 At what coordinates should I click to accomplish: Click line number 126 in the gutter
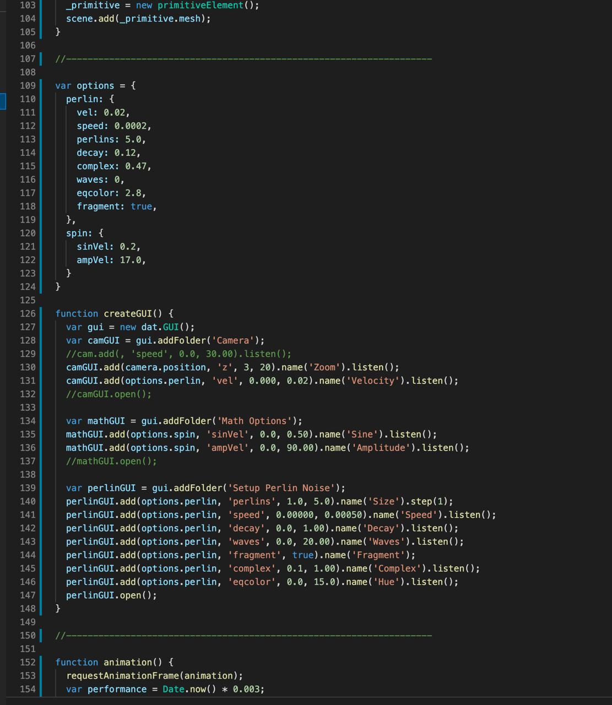pos(27,313)
